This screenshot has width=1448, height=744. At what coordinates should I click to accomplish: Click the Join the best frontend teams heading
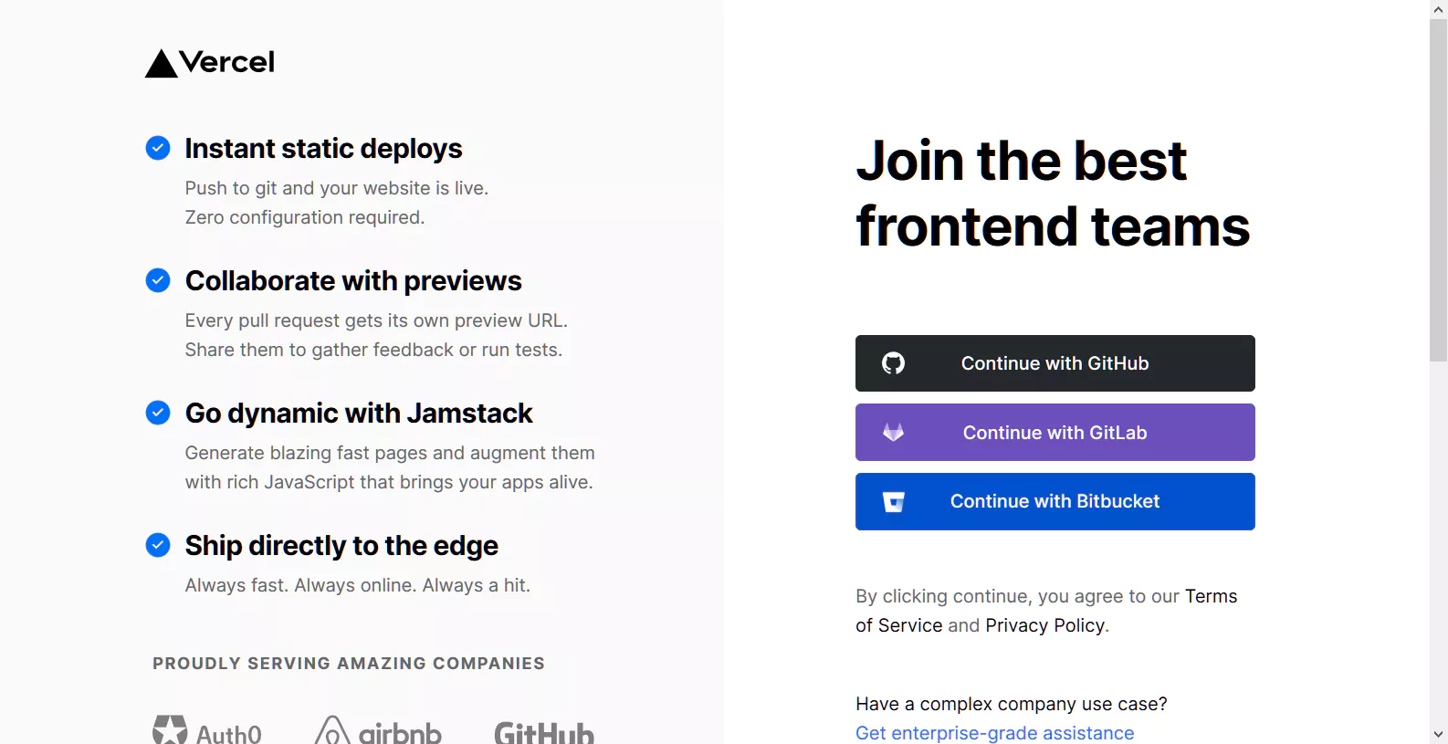click(1053, 194)
